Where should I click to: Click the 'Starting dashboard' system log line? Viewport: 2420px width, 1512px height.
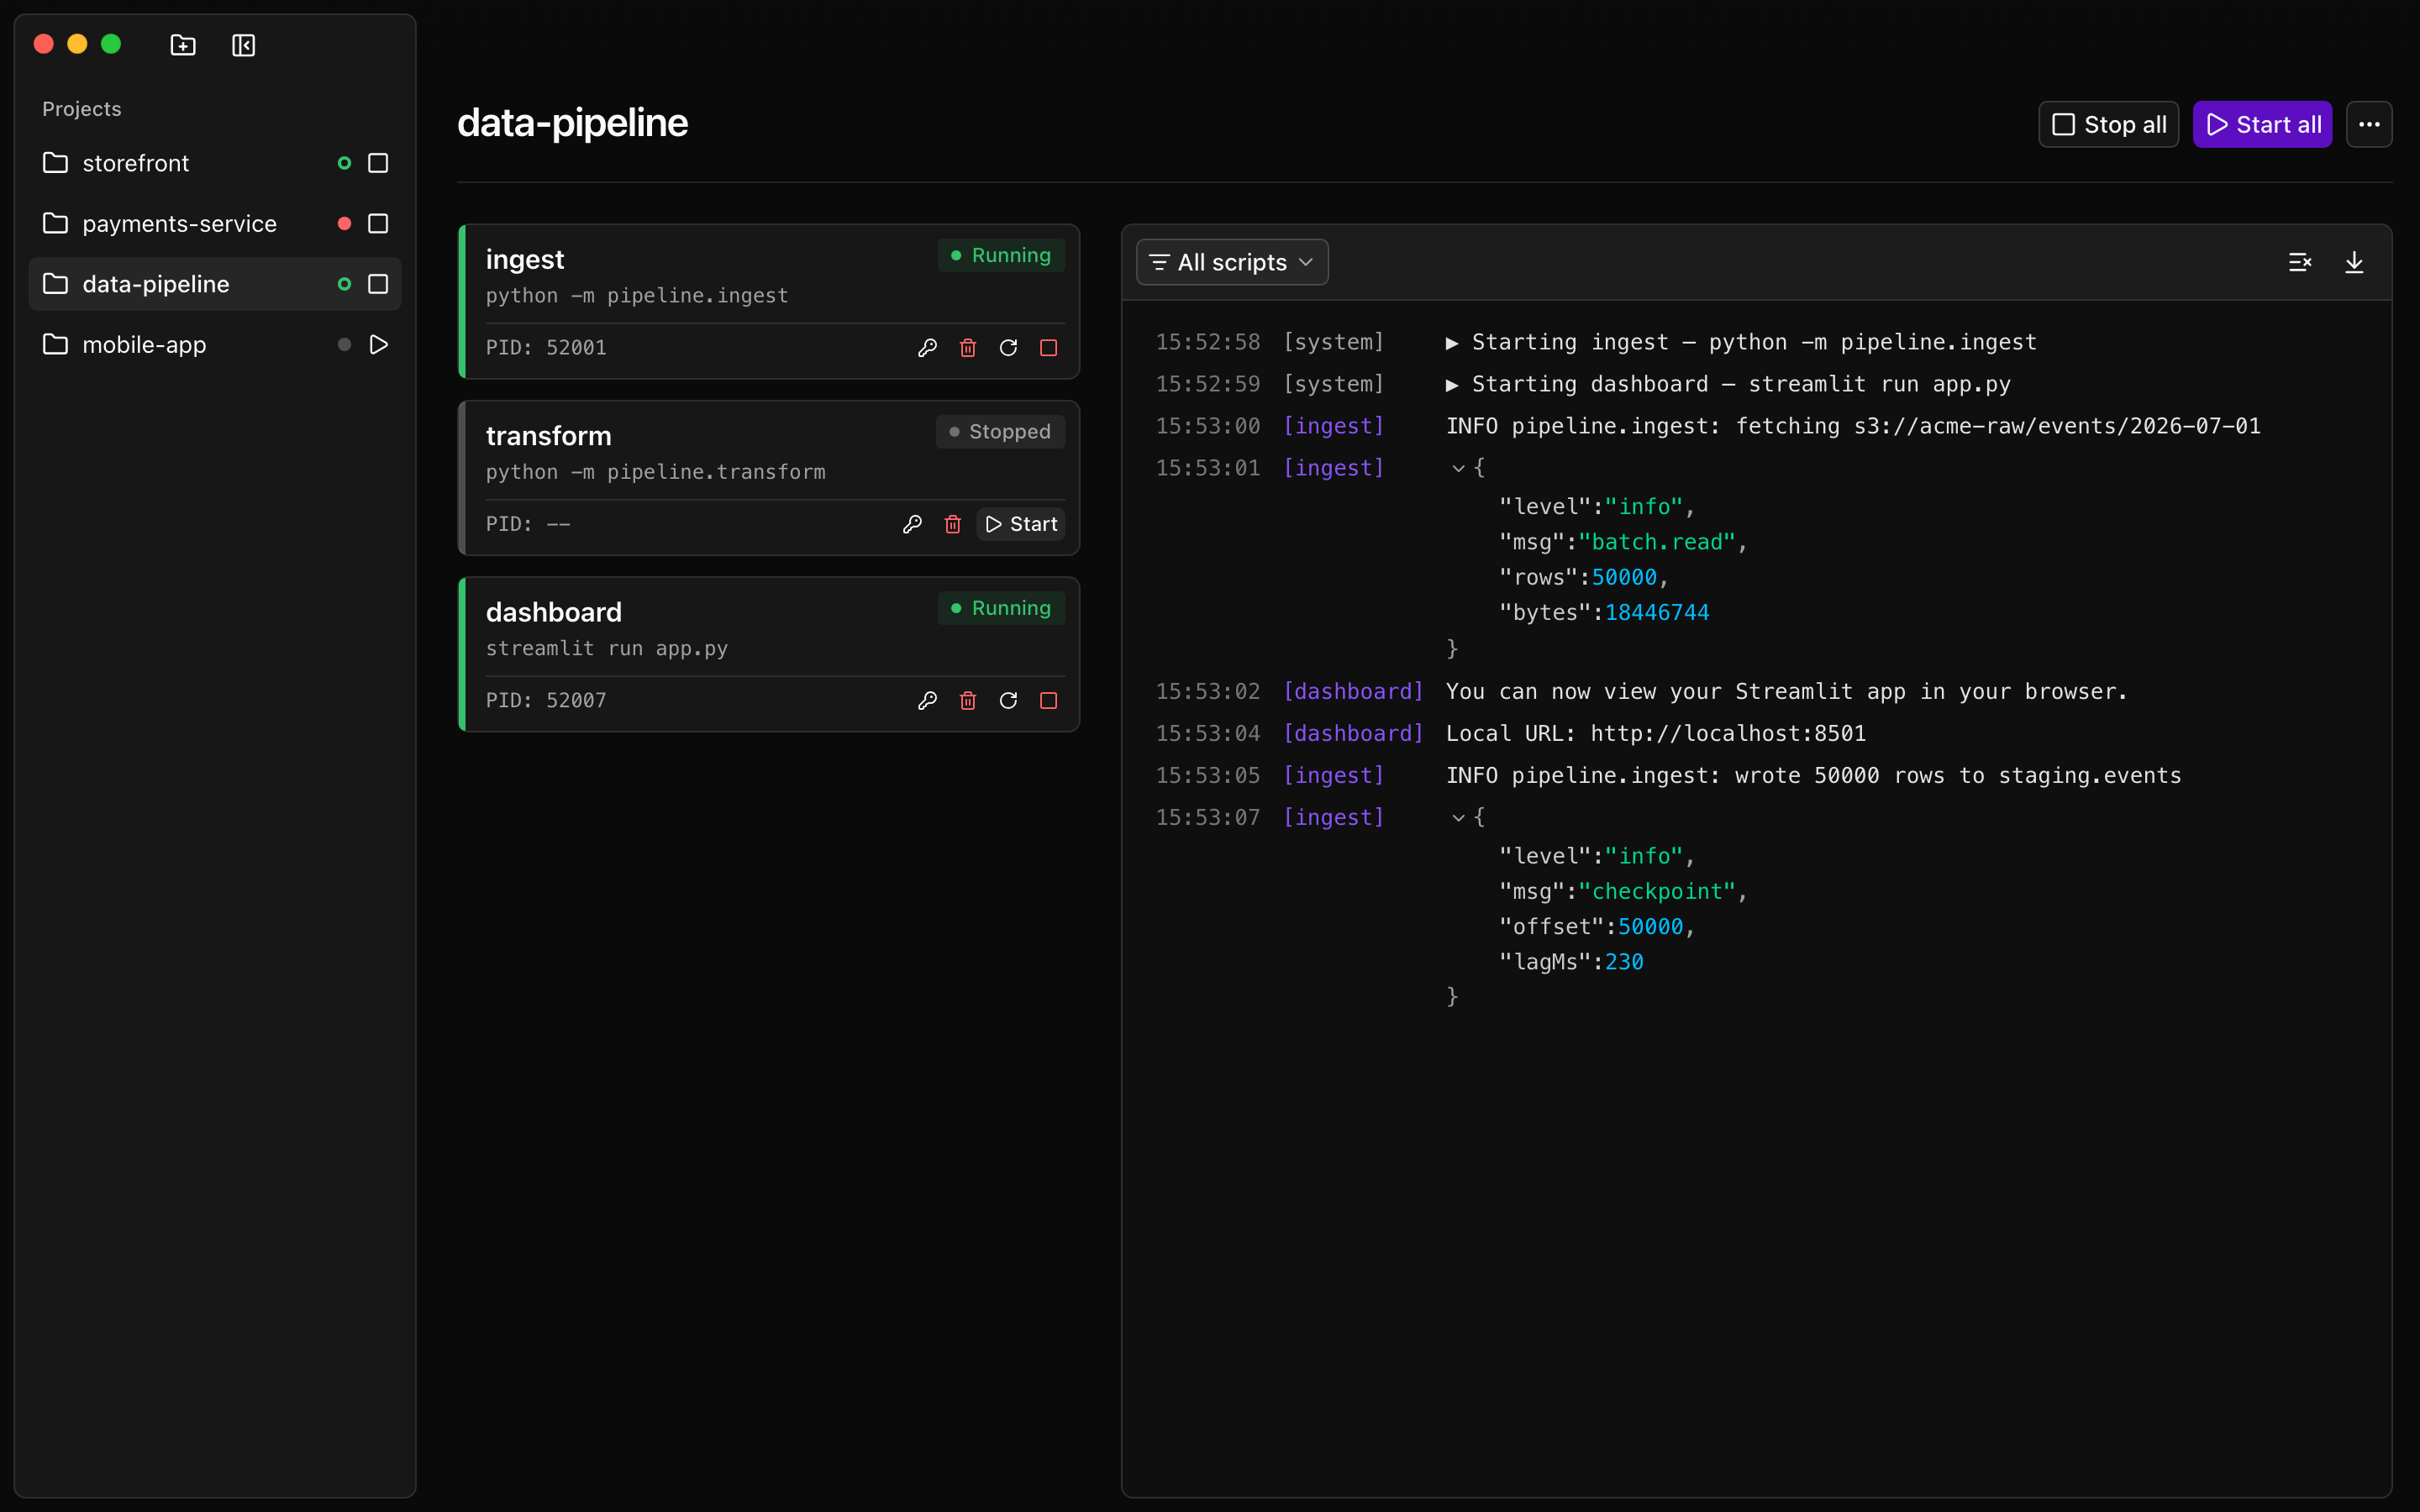tap(1728, 384)
